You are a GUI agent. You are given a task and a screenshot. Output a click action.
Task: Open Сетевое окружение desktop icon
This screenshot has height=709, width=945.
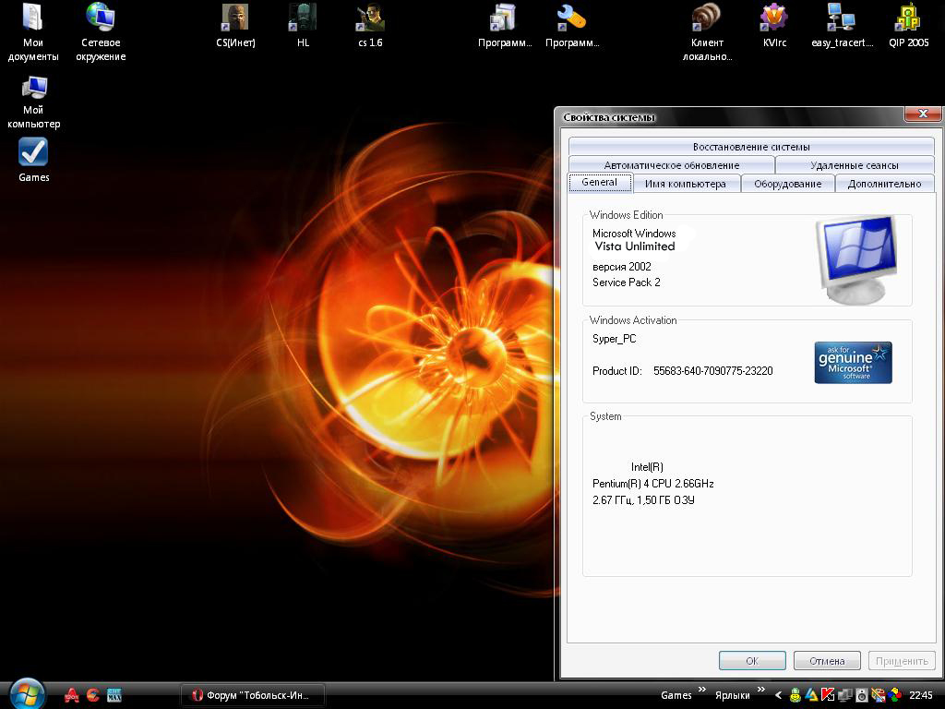click(101, 32)
